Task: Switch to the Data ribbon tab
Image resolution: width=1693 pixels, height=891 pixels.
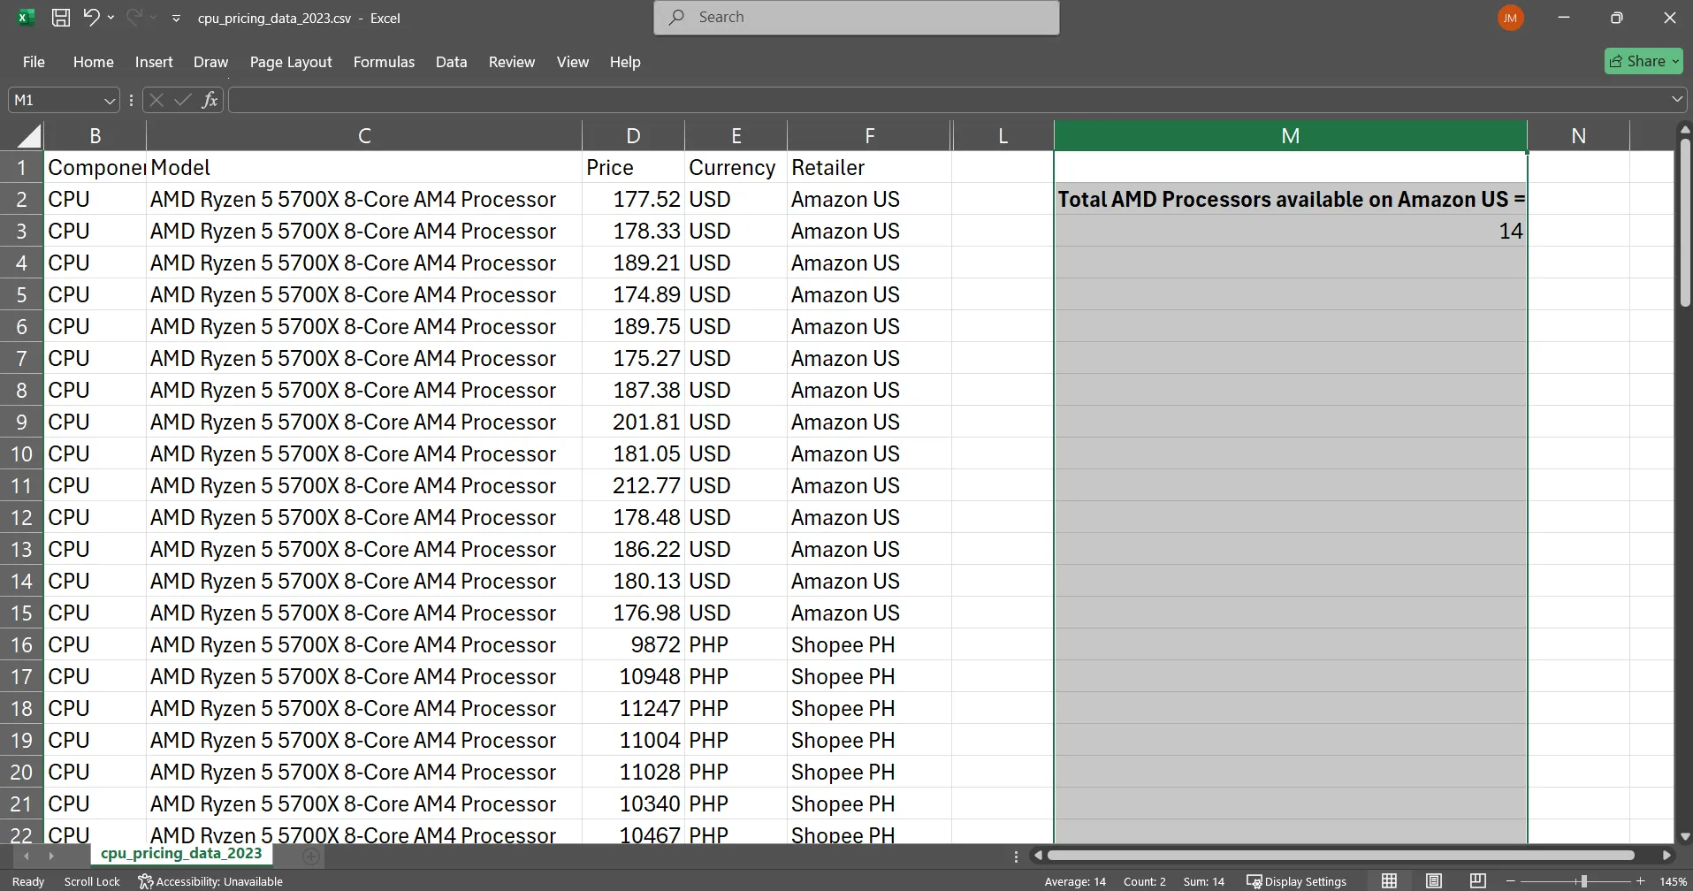Action: click(451, 62)
